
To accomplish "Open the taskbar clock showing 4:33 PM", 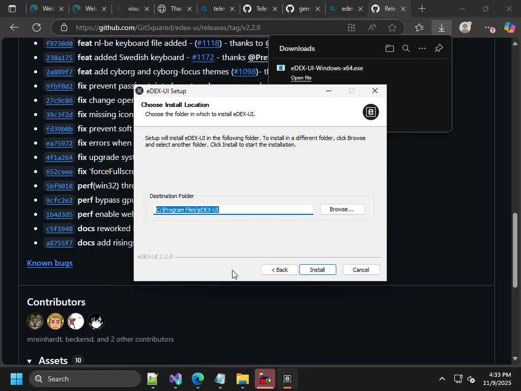I will [497, 379].
